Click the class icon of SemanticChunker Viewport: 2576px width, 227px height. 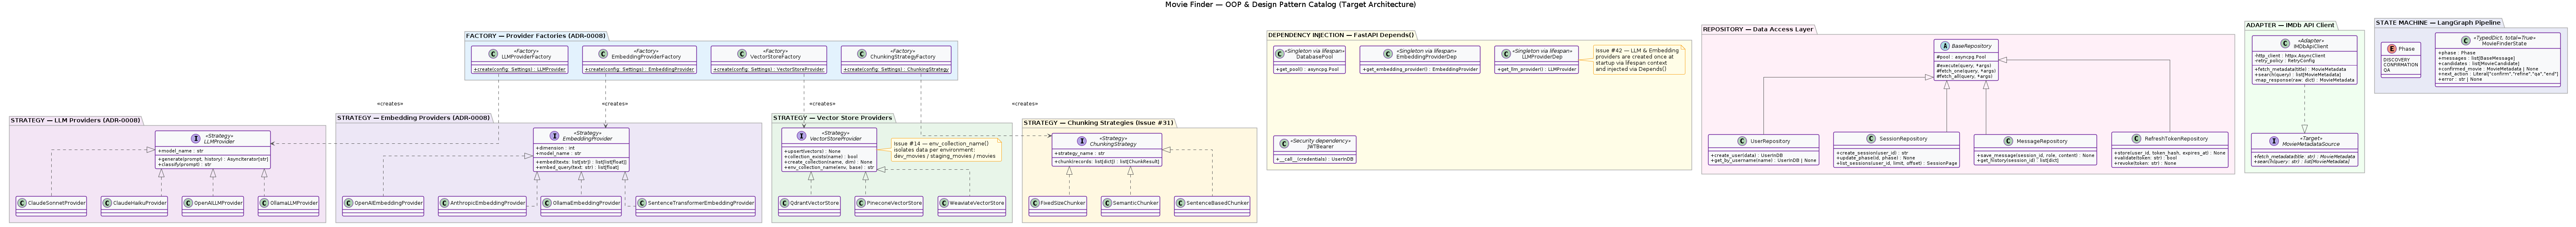[1107, 202]
